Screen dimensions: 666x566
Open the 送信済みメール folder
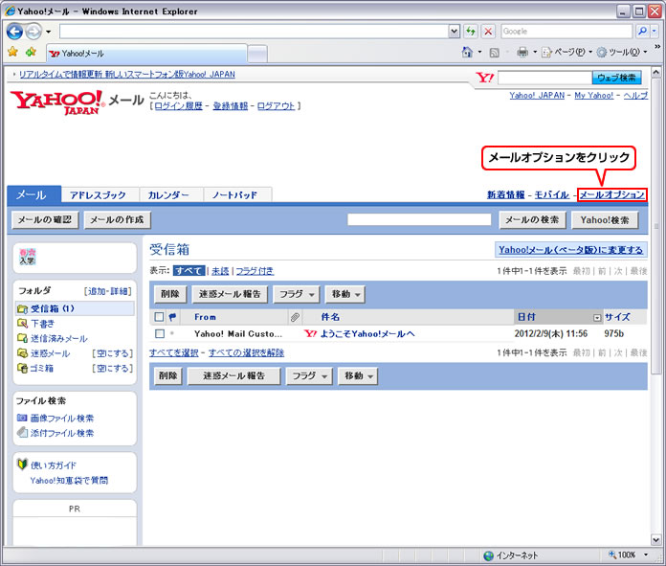[59, 338]
